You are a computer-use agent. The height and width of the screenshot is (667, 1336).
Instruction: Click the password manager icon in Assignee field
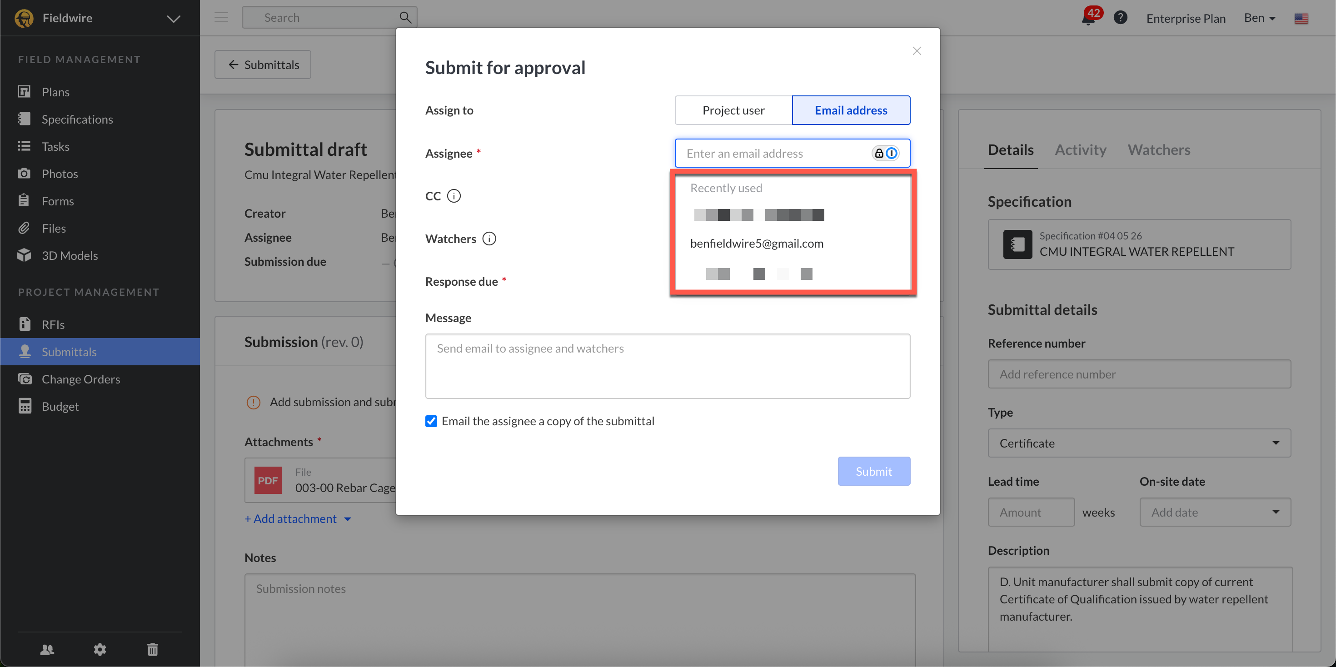click(x=885, y=153)
